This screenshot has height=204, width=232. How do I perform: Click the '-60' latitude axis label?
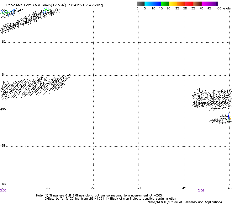tap(3, 184)
